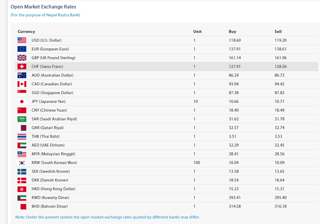Viewport: 320px width, 224px height.
Task: Click the Buy column header
Action: (232, 31)
